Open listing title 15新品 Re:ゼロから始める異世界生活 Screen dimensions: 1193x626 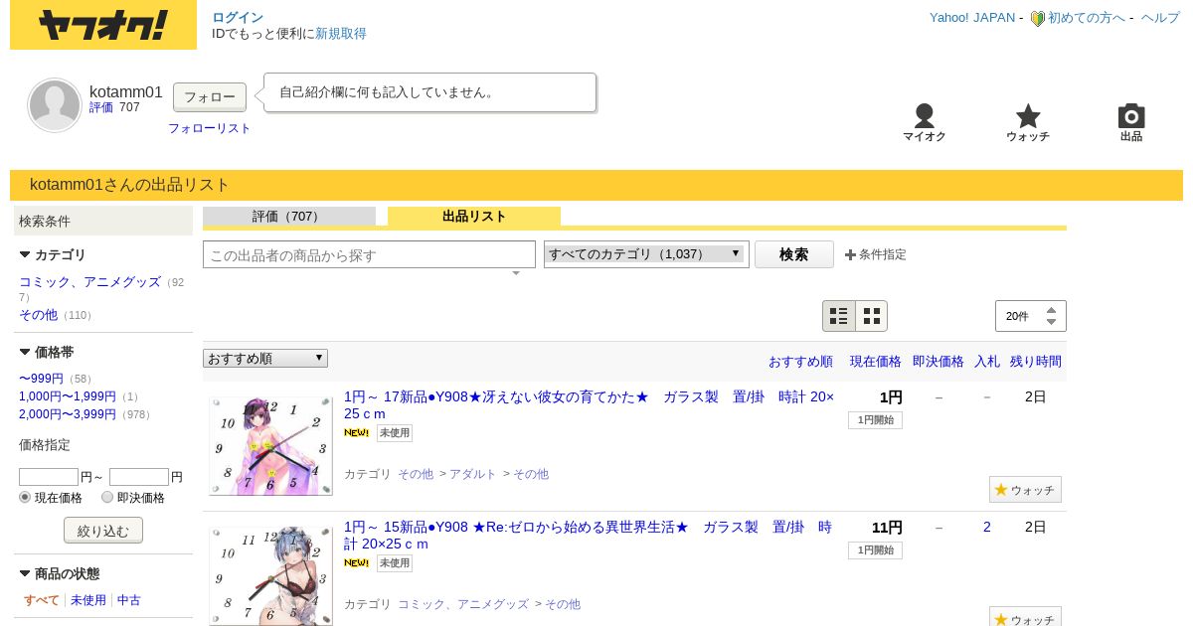pyautogui.click(x=589, y=535)
